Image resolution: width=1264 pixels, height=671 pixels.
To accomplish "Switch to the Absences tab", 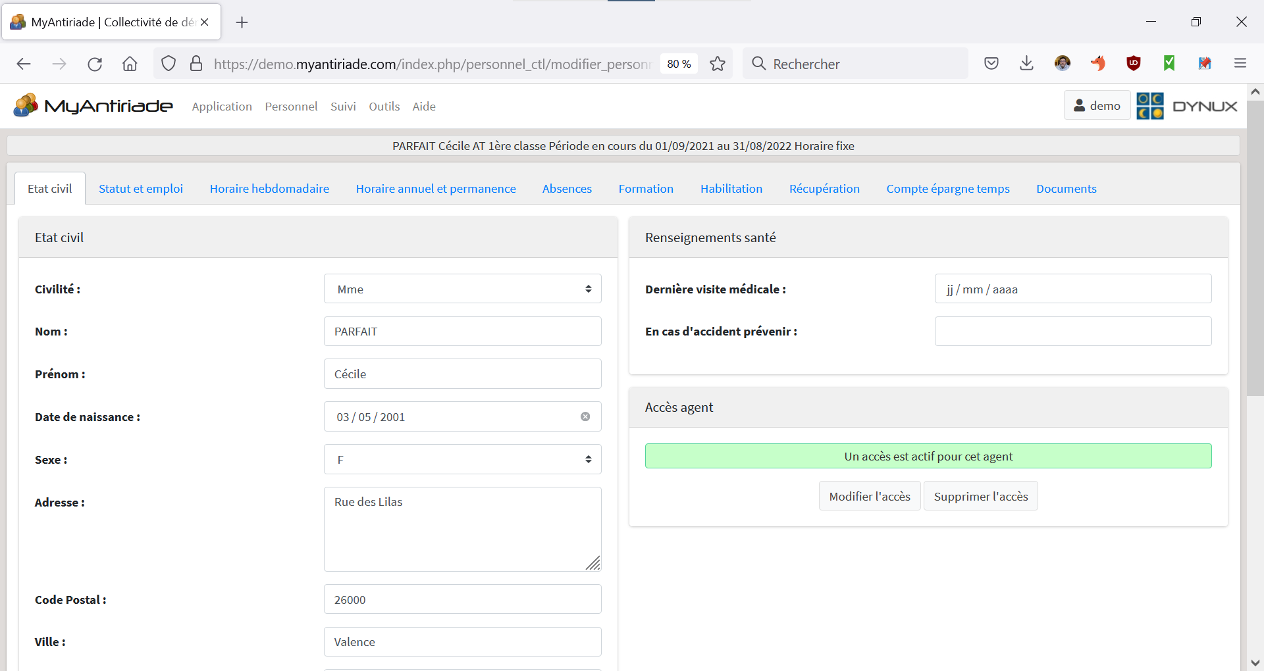I will click(567, 189).
